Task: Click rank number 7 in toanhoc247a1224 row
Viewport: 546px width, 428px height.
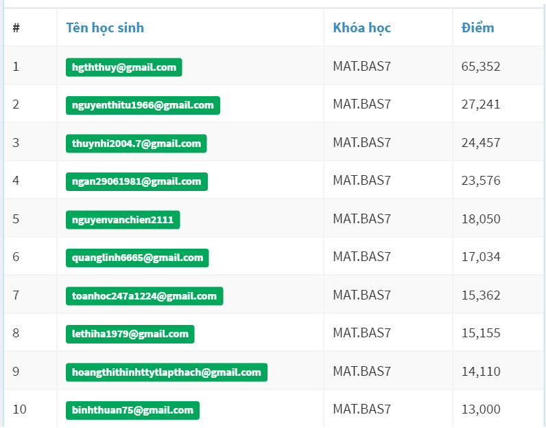Action: [x=16, y=295]
